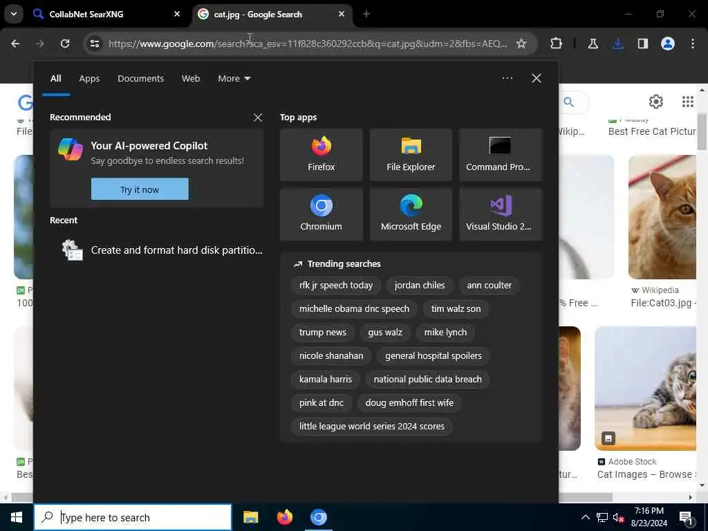Expand the More filter dropdown
The image size is (708, 531).
pos(234,79)
